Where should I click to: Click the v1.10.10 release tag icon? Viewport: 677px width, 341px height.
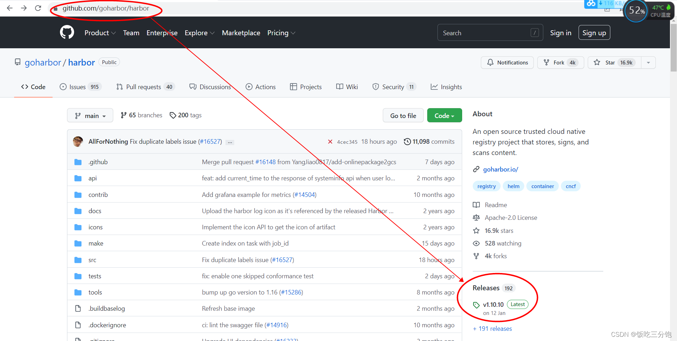(476, 305)
